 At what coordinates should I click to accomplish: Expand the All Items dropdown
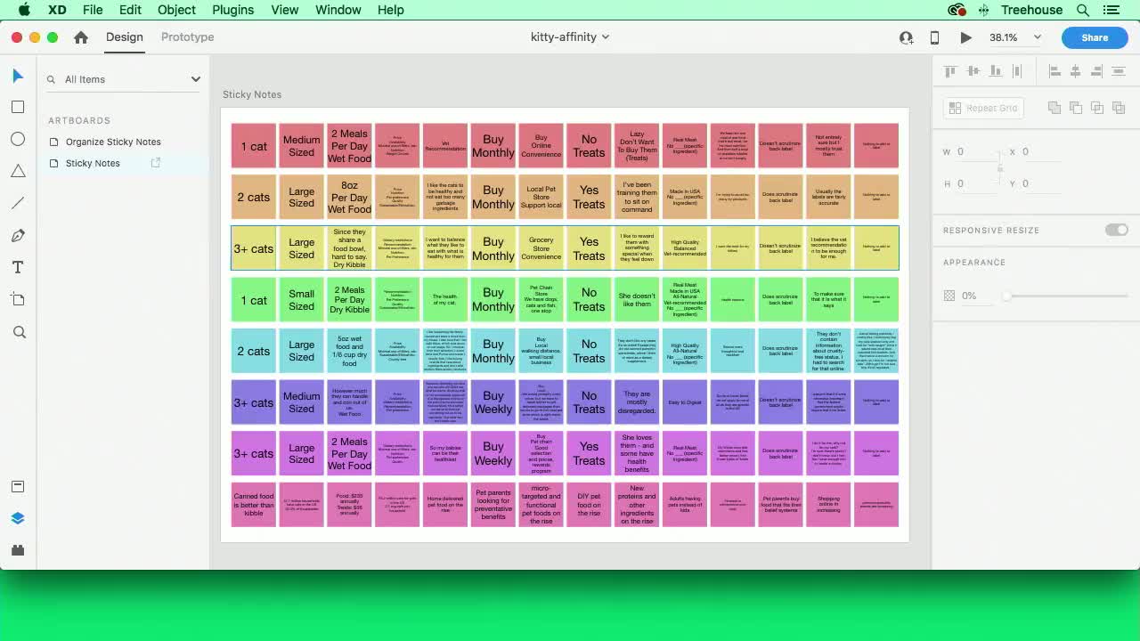[x=195, y=79]
